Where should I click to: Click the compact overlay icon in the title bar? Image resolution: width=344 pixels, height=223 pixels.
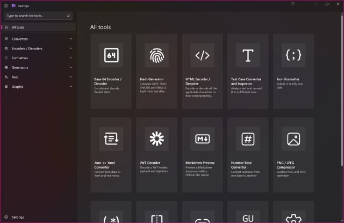(292, 4)
